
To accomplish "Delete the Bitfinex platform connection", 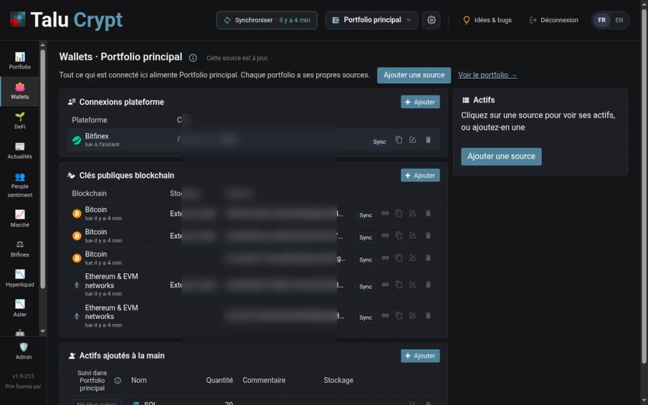I will (x=428, y=140).
